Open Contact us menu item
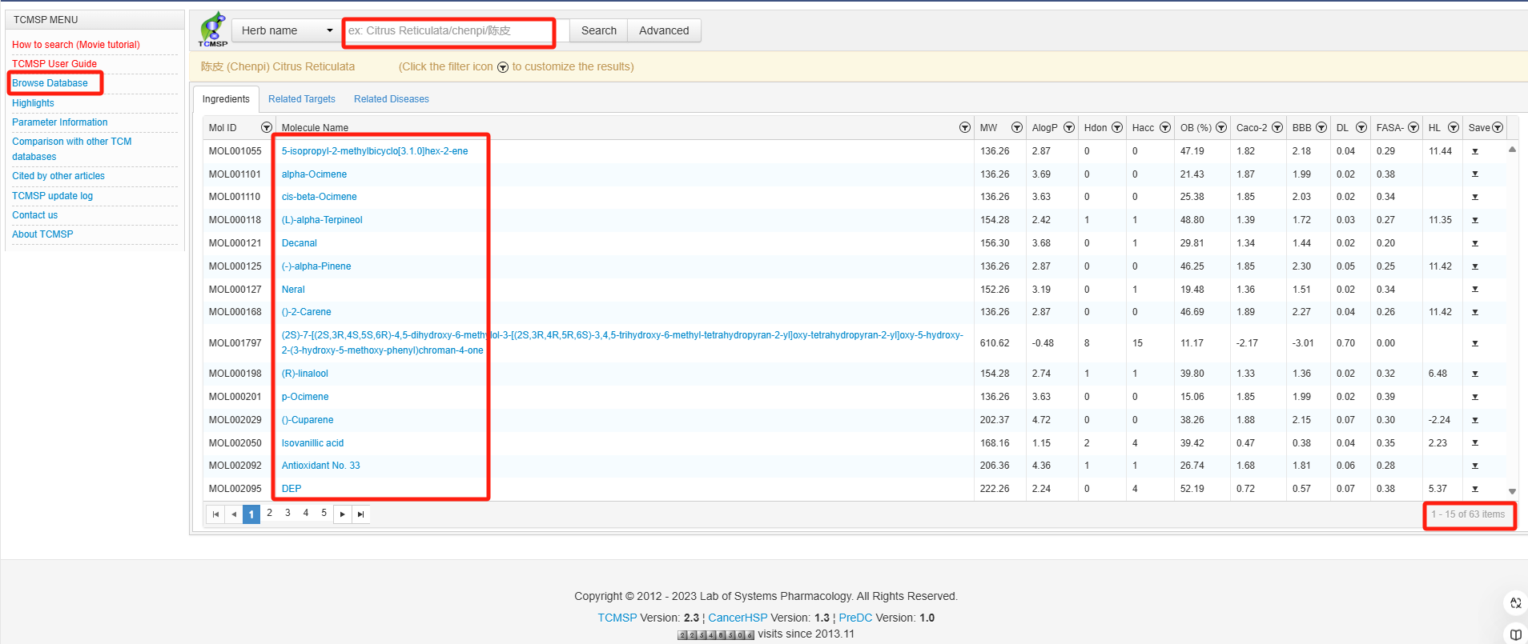Viewport: 1528px width, 644px height. 34,215
